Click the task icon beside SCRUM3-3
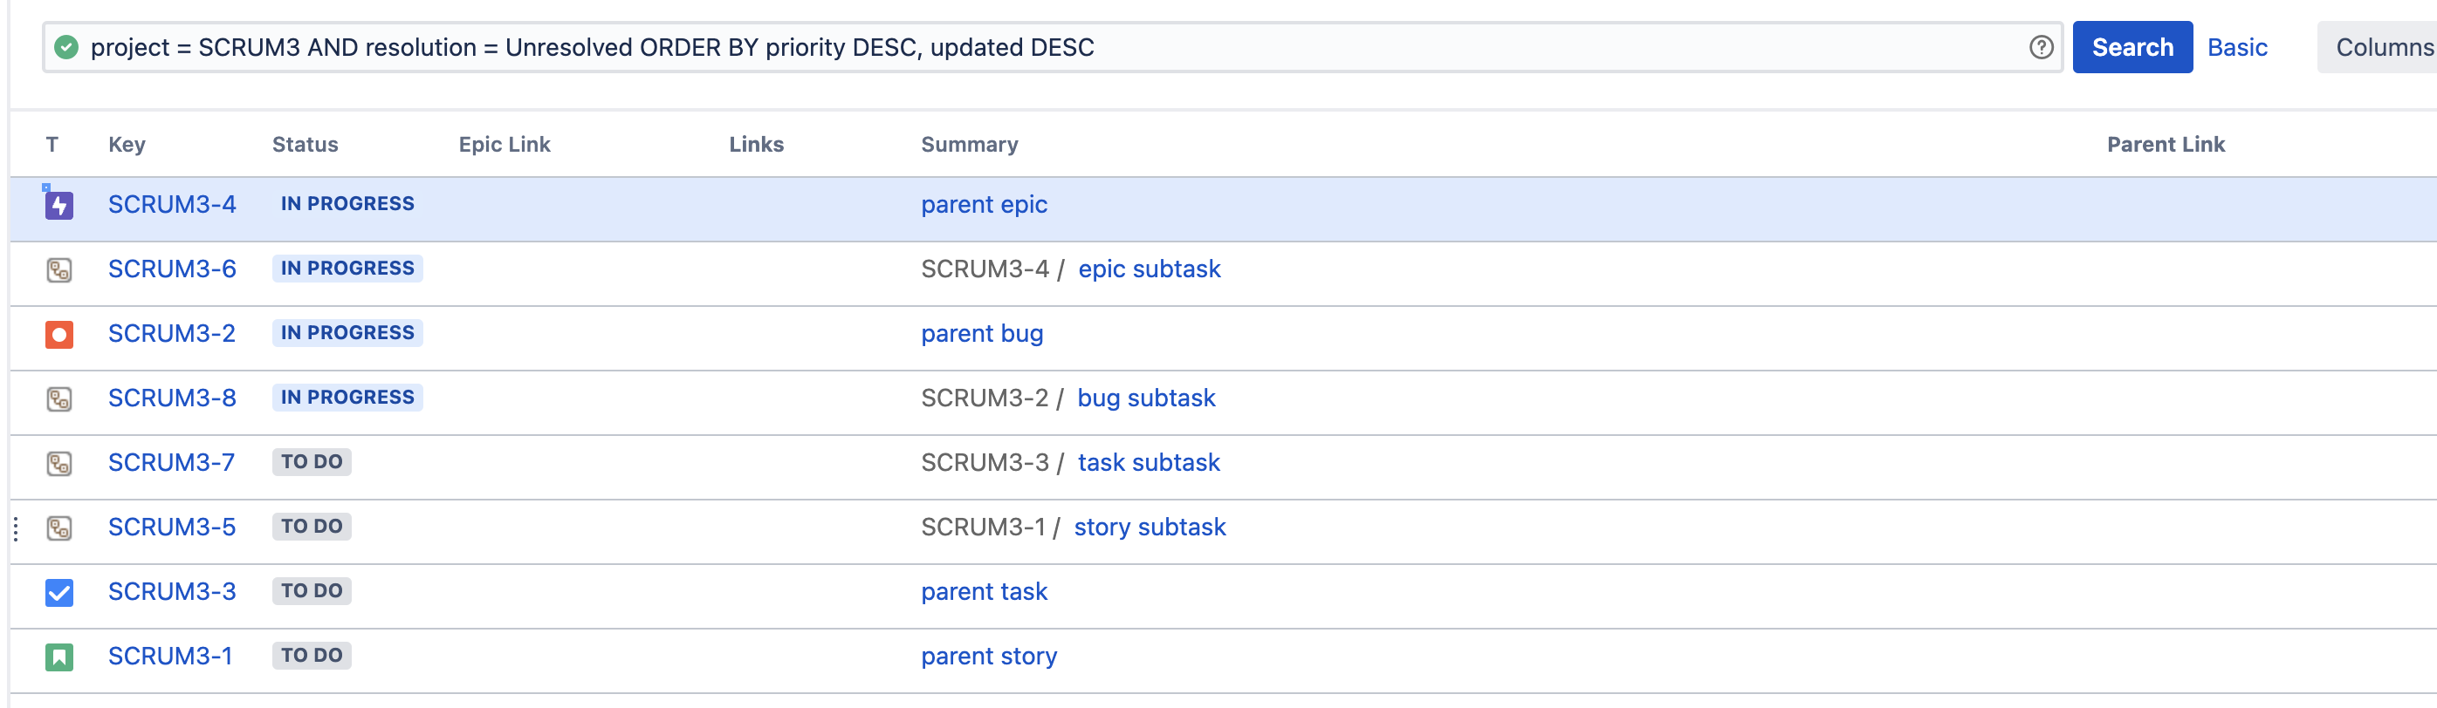The image size is (2437, 708). coord(58,593)
